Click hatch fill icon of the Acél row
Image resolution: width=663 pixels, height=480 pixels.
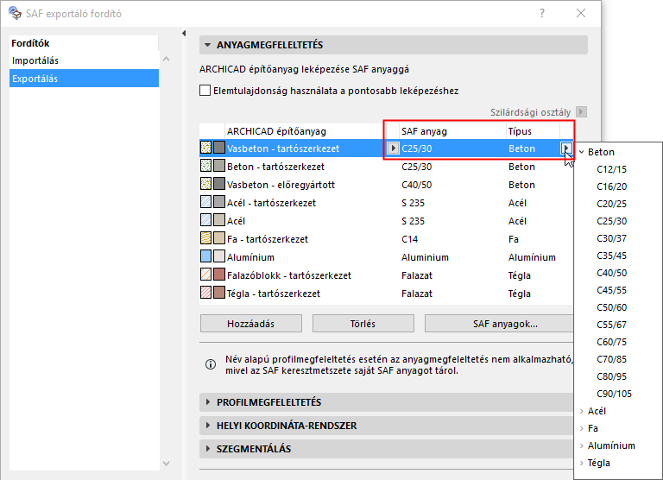point(206,220)
